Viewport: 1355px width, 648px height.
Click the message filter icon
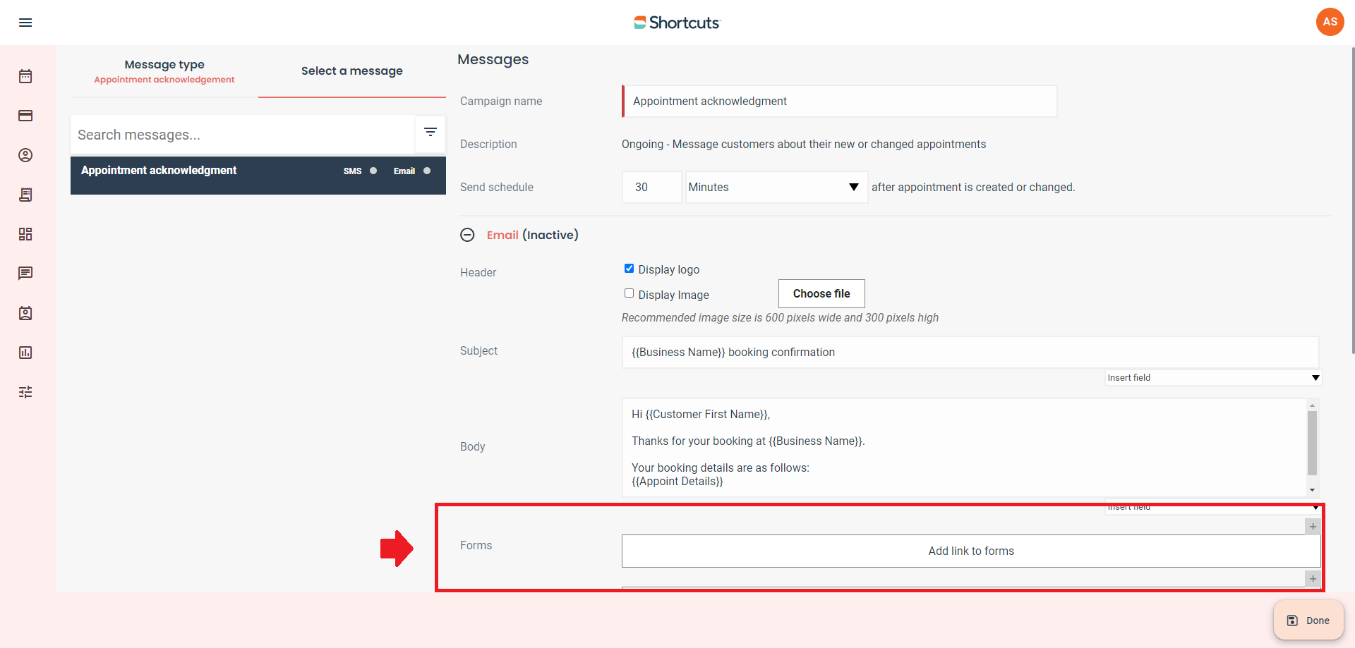430,133
